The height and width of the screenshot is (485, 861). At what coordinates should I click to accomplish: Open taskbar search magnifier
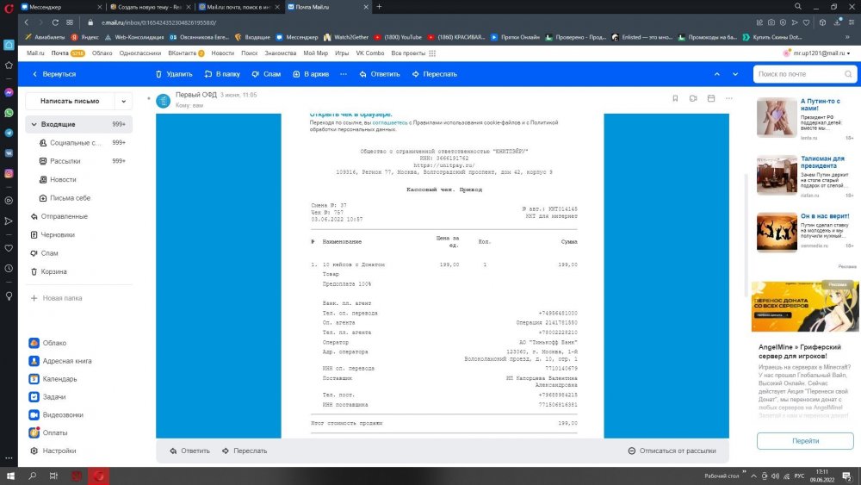[x=33, y=476]
